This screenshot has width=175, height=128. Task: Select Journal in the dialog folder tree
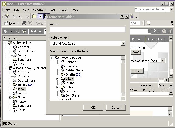(70, 83)
